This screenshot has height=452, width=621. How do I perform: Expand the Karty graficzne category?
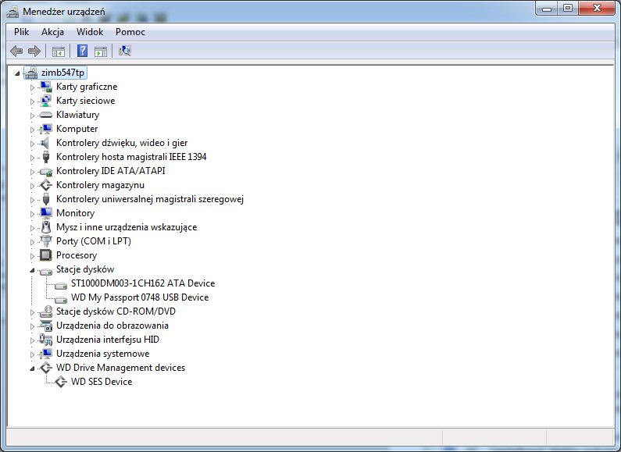coord(33,87)
